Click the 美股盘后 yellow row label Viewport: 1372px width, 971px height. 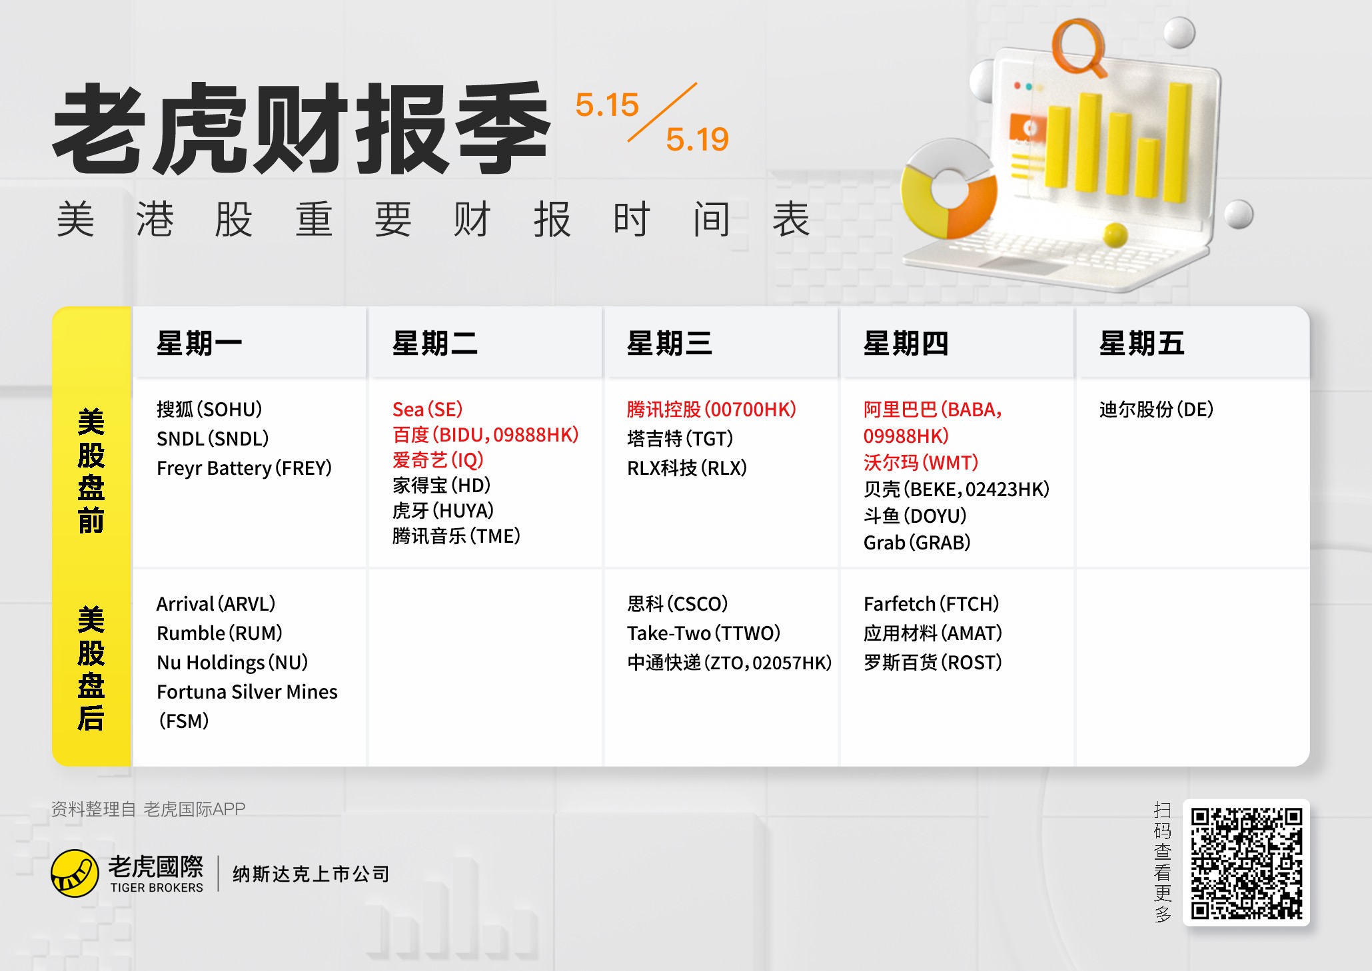[91, 668]
